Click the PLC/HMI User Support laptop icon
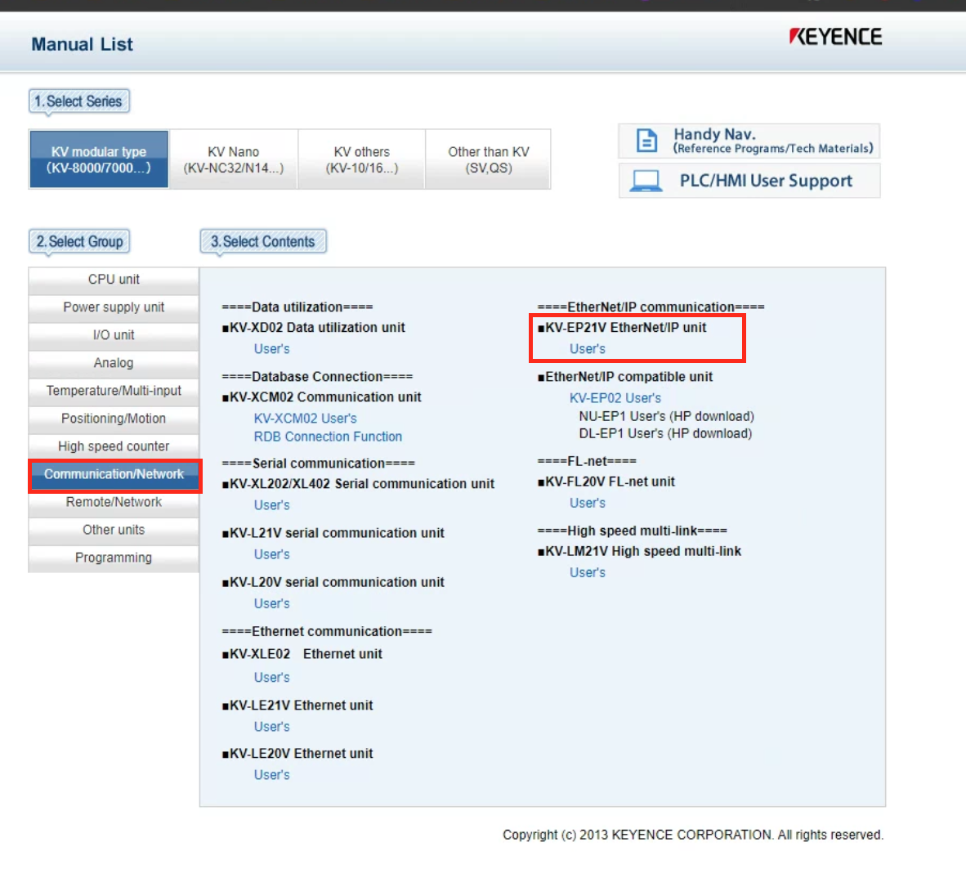This screenshot has height=896, width=966. [646, 181]
